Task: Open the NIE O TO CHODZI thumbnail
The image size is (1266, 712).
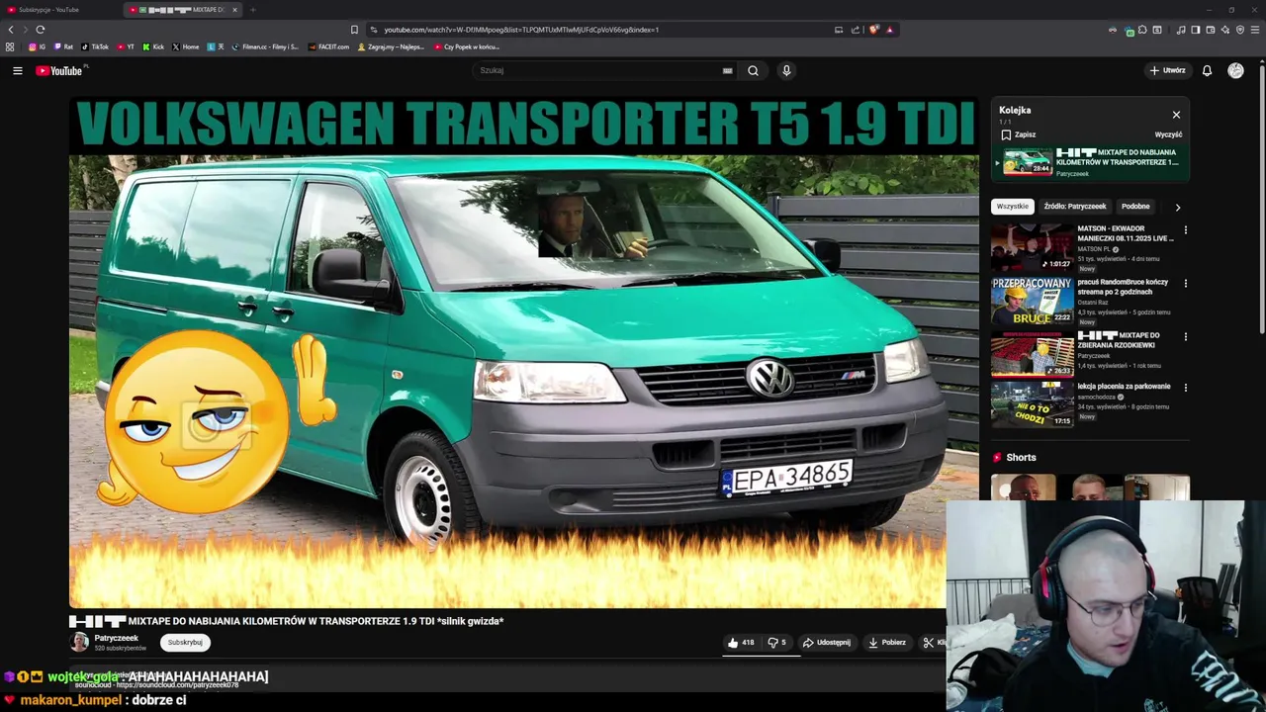Action: coord(1032,403)
